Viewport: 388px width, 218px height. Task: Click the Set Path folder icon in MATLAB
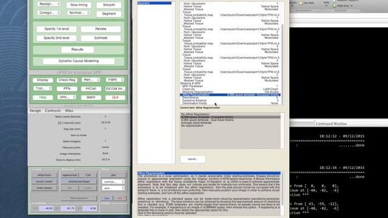click(x=301, y=2)
